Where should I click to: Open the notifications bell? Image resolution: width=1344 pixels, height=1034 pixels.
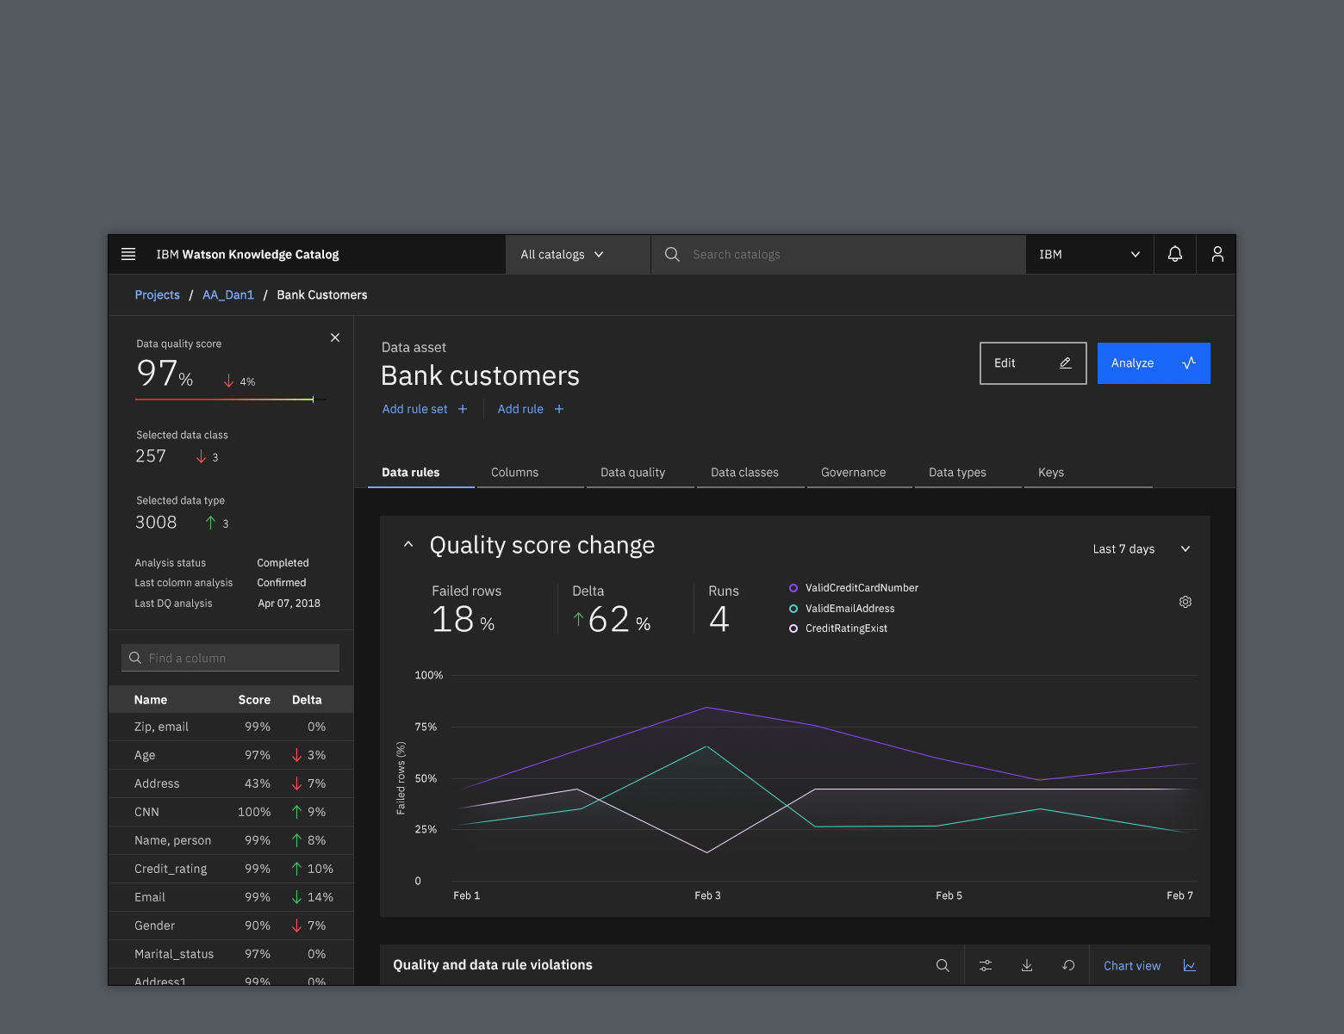pyautogui.click(x=1174, y=254)
